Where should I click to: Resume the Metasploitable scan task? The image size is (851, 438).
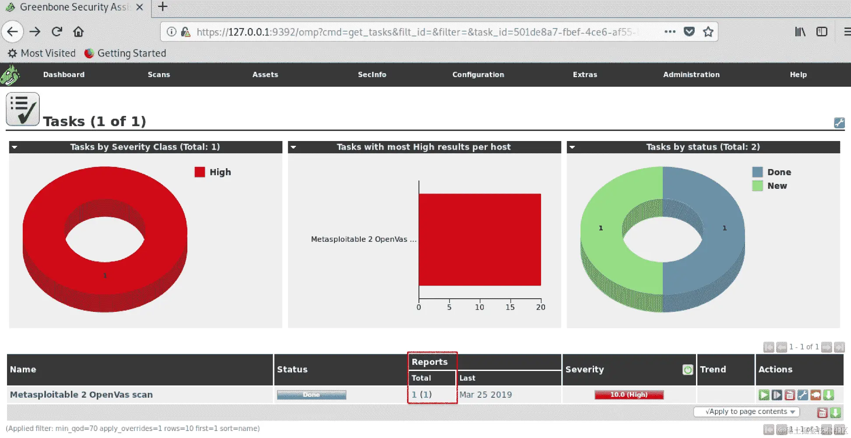coord(777,395)
